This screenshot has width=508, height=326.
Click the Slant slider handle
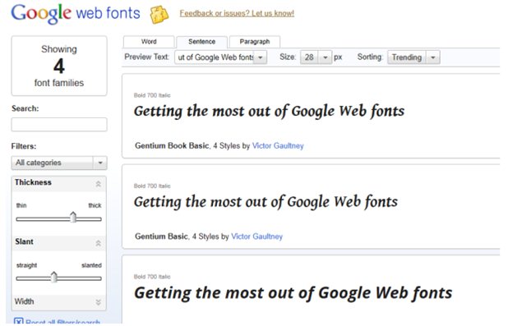[54, 277]
